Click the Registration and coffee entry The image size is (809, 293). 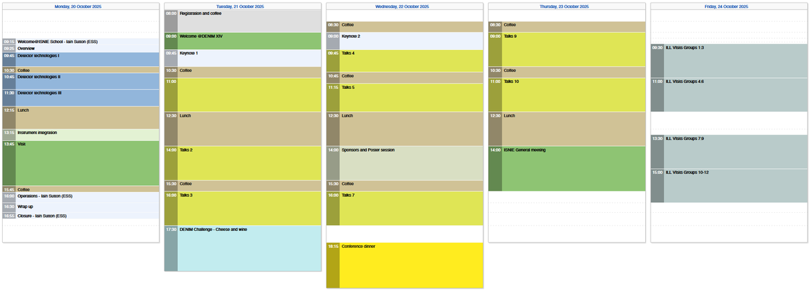249,20
